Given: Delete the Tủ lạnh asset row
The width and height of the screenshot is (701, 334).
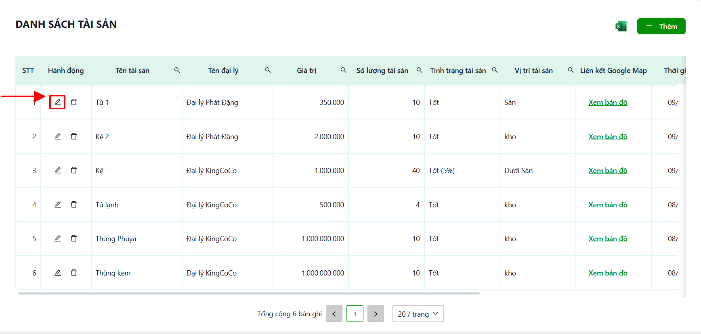Looking at the screenshot, I should [74, 205].
